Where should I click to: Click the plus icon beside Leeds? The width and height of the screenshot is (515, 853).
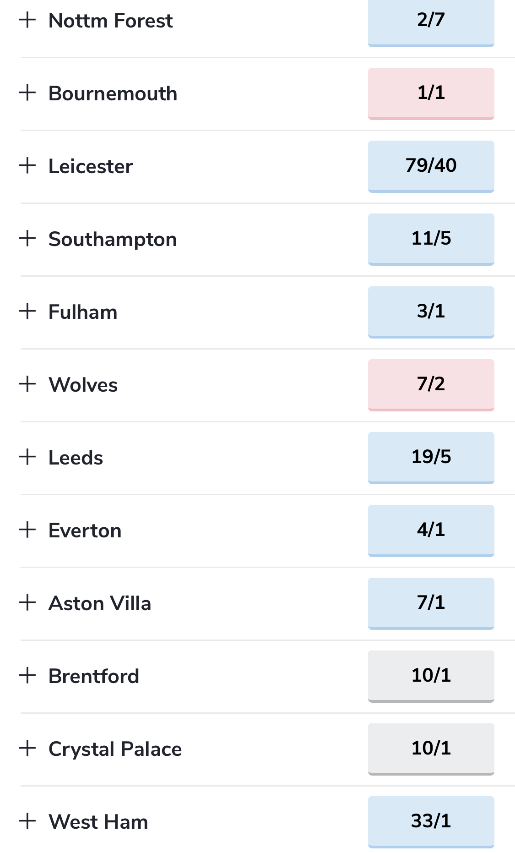(27, 457)
